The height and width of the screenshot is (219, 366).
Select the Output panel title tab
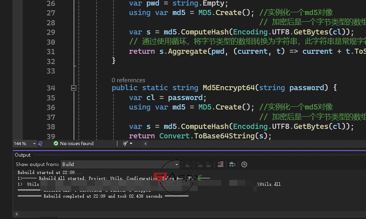pos(23,155)
